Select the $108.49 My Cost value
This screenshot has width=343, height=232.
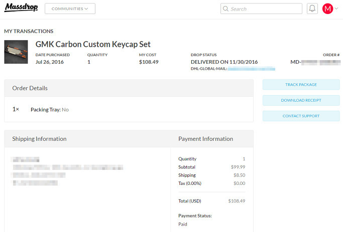coord(149,62)
